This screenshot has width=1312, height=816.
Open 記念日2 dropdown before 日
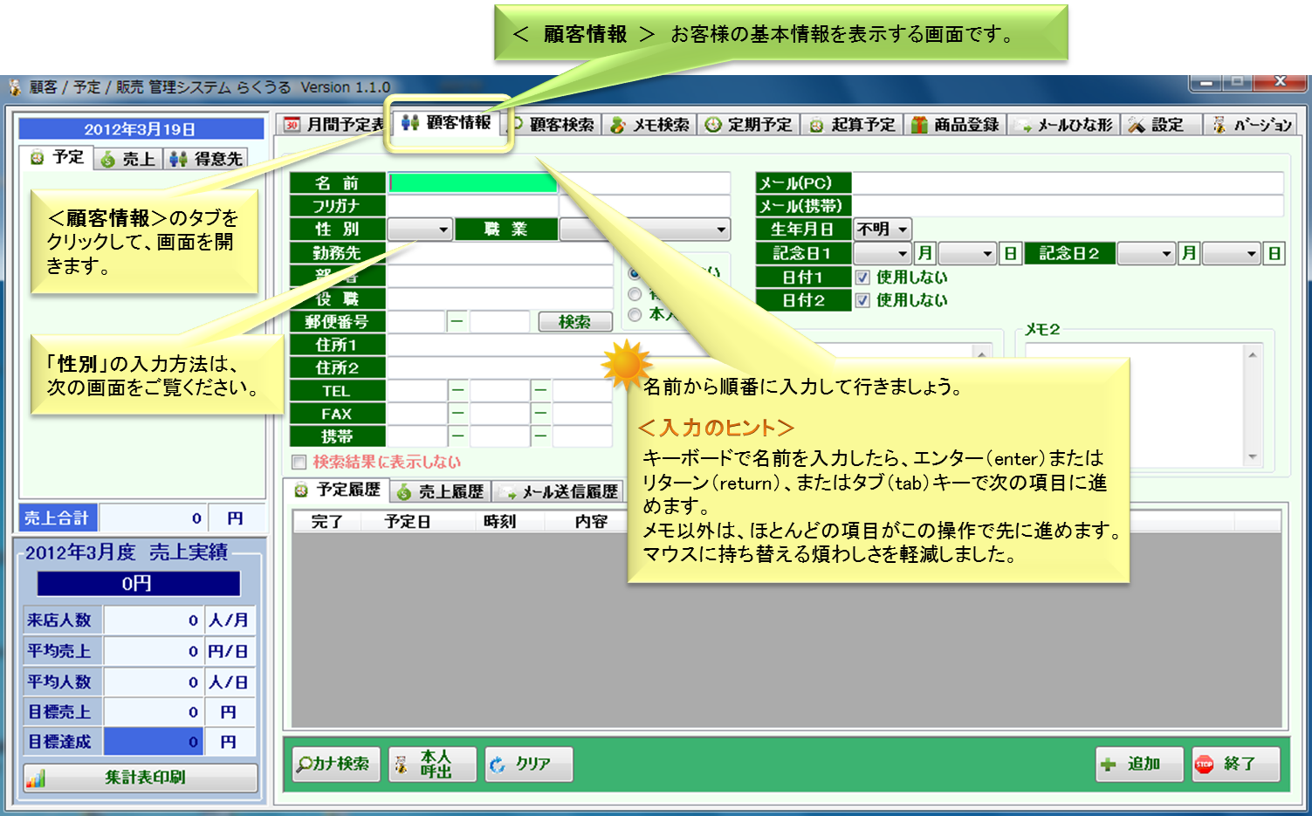[1232, 253]
